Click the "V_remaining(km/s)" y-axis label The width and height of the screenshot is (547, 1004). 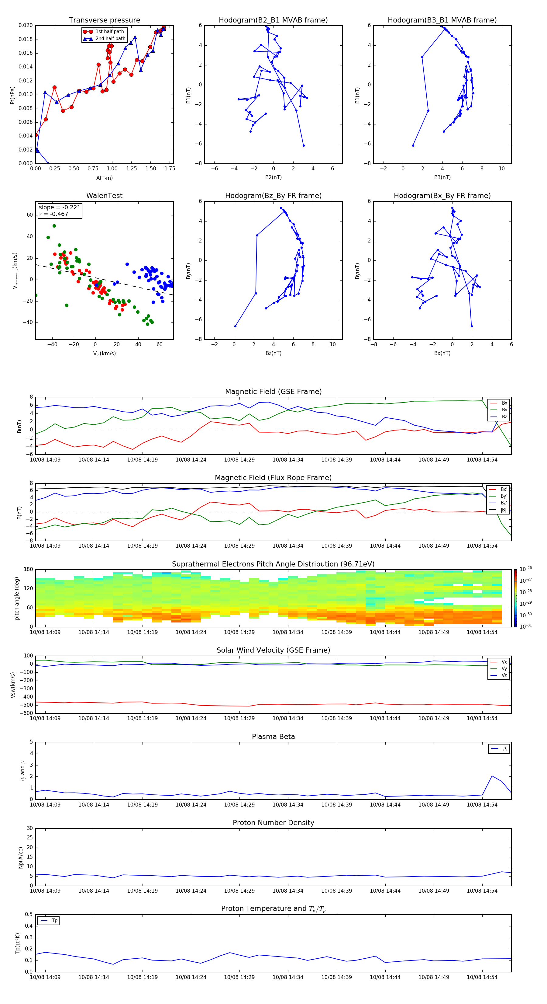[x=15, y=270]
